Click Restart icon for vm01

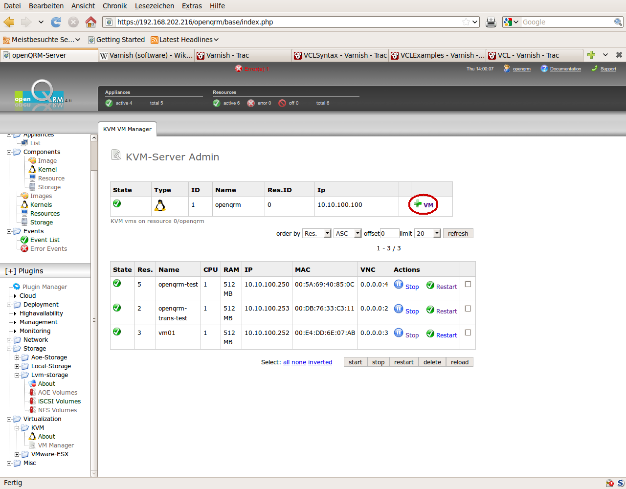pos(430,334)
